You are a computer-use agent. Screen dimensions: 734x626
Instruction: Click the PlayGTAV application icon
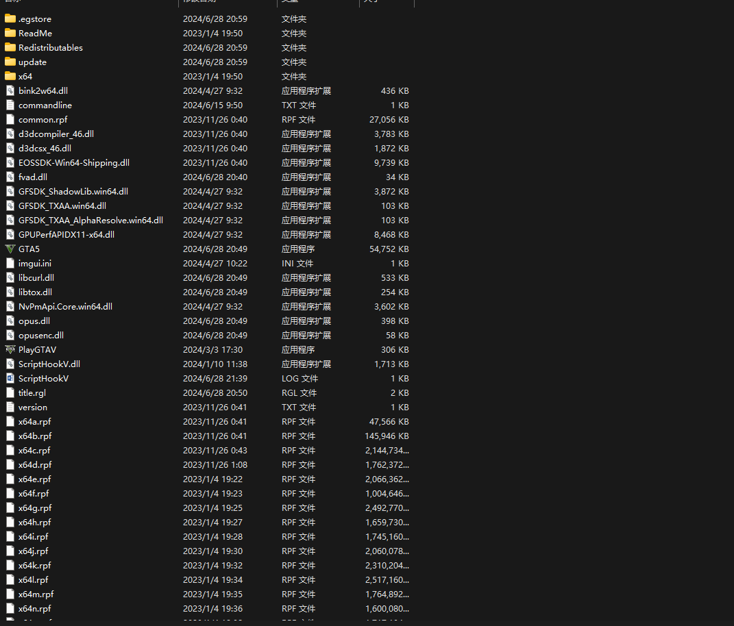(x=10, y=349)
